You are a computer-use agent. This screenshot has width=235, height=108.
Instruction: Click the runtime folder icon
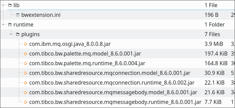[10, 24]
